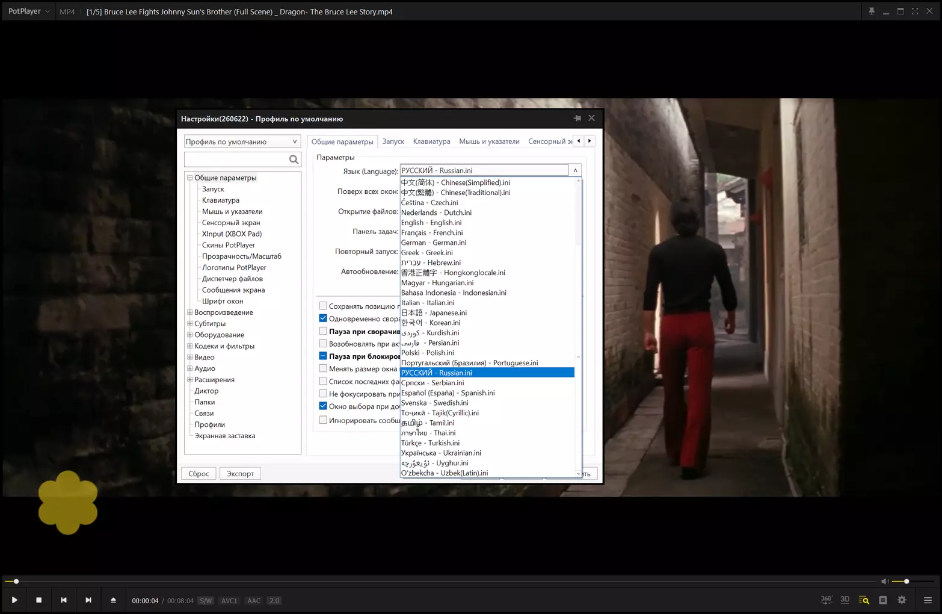Toggle 360 degree video mode
942x614 pixels.
click(x=827, y=600)
